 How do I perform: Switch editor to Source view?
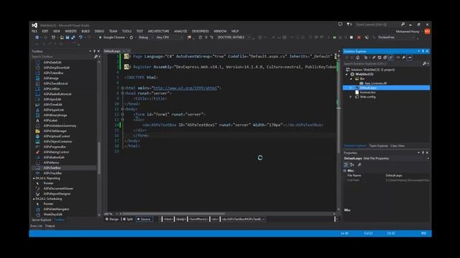144,219
